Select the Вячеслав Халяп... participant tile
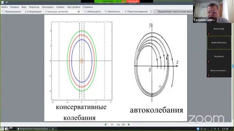The height and width of the screenshot is (131, 234). (x=219, y=71)
